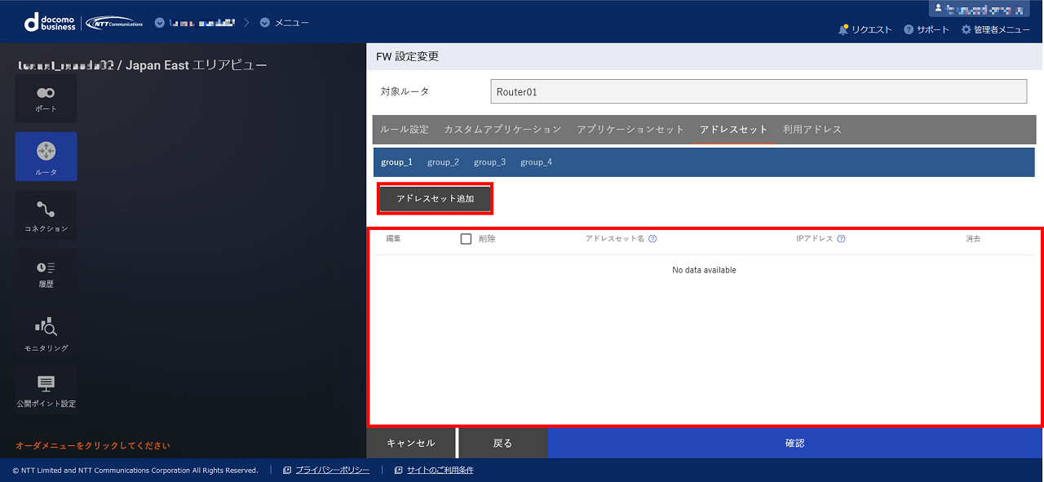The image size is (1044, 482).
Task: Open the 公開ポイント設定 icon
Action: tap(46, 391)
